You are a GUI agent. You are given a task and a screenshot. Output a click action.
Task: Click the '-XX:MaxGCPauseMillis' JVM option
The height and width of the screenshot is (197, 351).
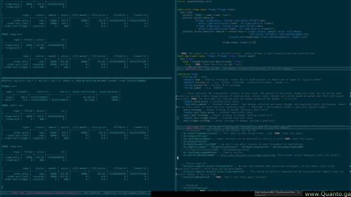pos(199,144)
